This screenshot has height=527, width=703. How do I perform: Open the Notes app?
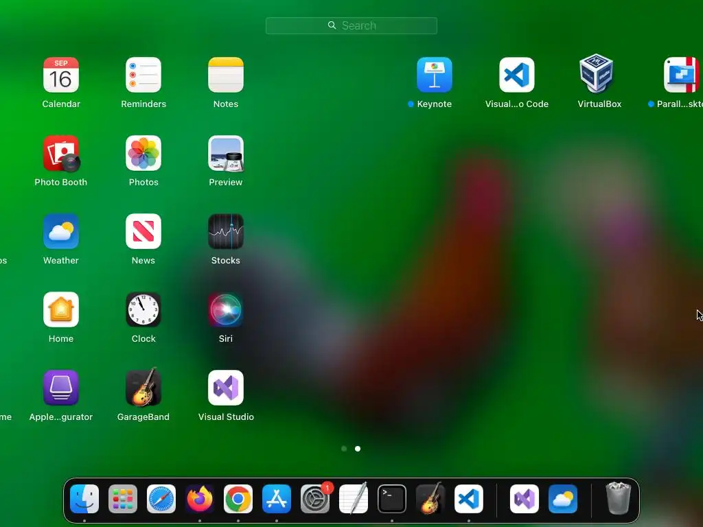tap(226, 75)
